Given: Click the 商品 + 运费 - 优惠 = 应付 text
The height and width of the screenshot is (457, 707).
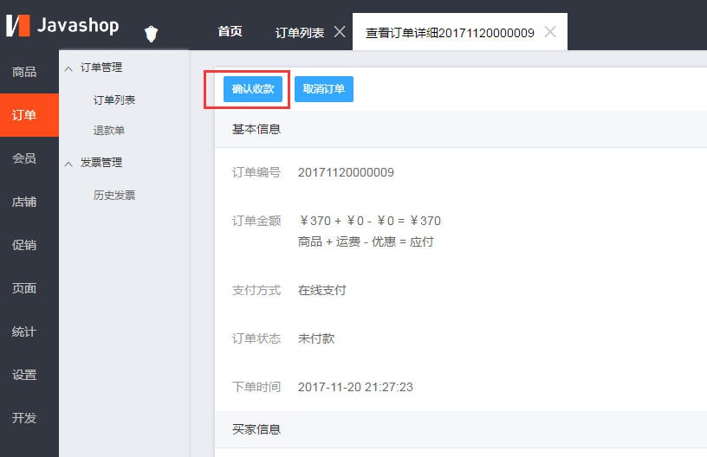Looking at the screenshot, I should [366, 241].
